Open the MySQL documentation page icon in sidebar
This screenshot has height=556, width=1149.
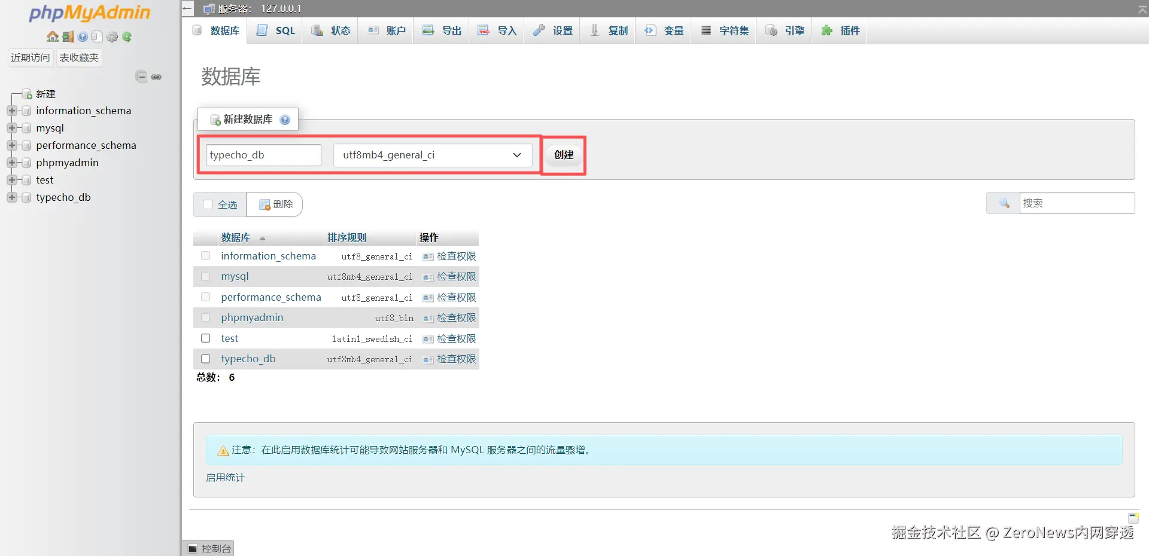tap(97, 37)
